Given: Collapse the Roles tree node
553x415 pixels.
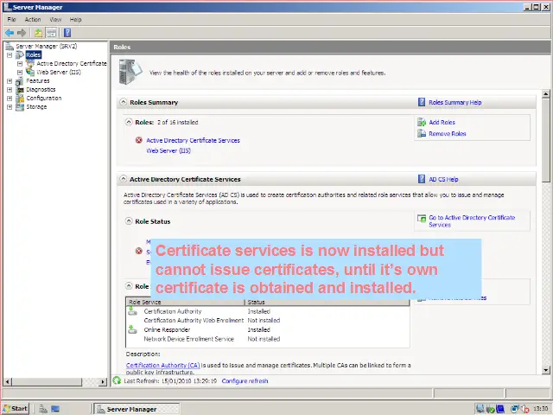Looking at the screenshot, I should (x=10, y=54).
